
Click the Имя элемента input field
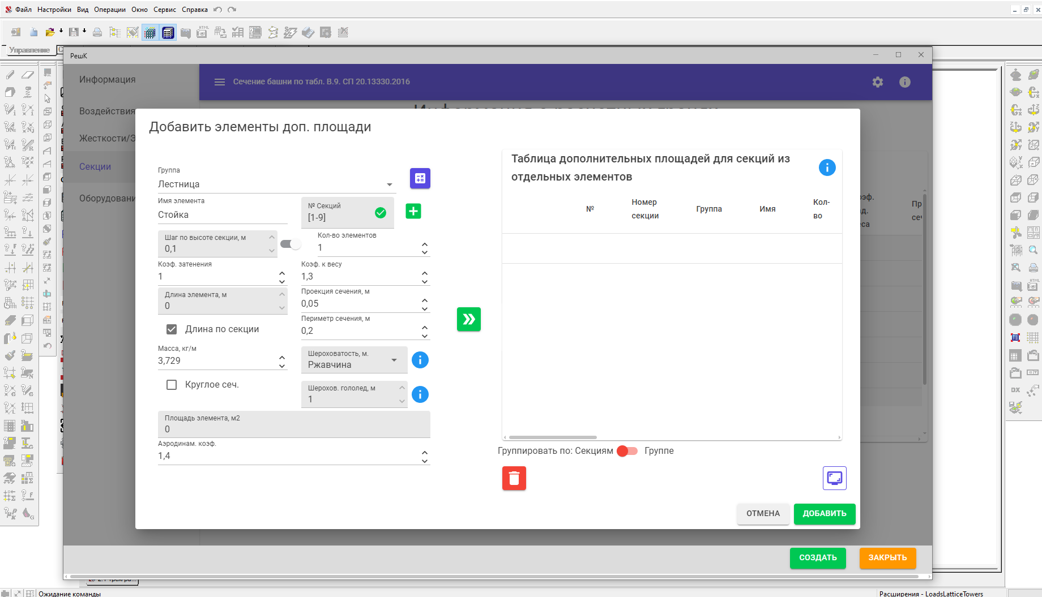coord(222,215)
